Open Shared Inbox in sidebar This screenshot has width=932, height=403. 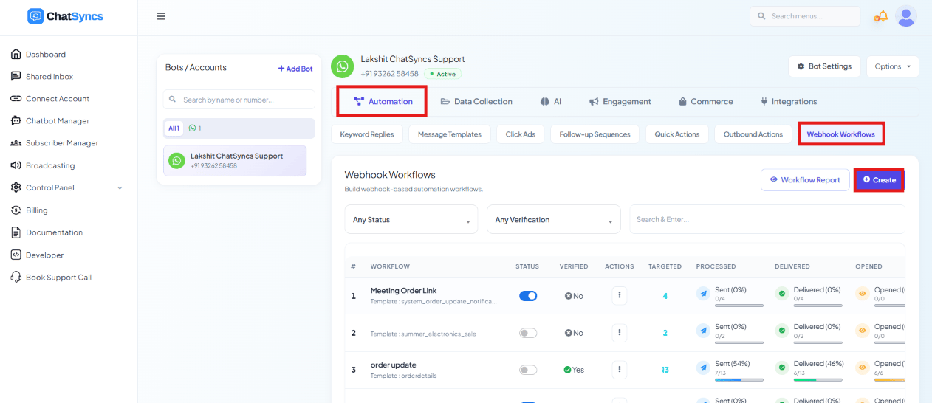[x=49, y=76]
